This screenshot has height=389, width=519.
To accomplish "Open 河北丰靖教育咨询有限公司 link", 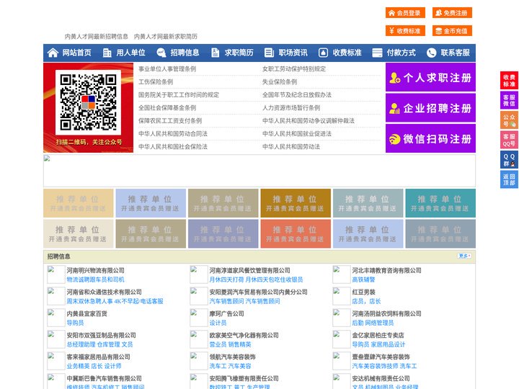I will click(386, 270).
